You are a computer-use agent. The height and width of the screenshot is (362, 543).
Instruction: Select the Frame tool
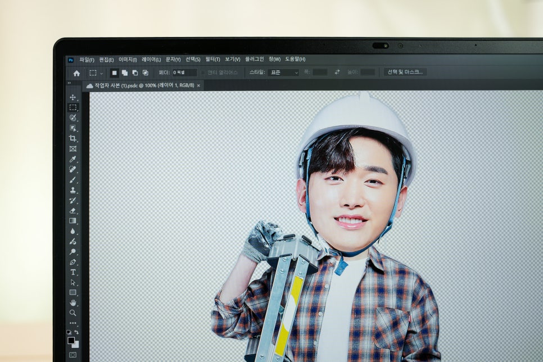73,149
